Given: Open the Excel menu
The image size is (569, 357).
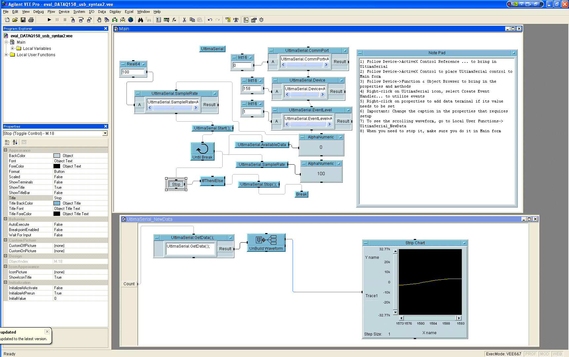Looking at the screenshot, I should pyautogui.click(x=129, y=12).
